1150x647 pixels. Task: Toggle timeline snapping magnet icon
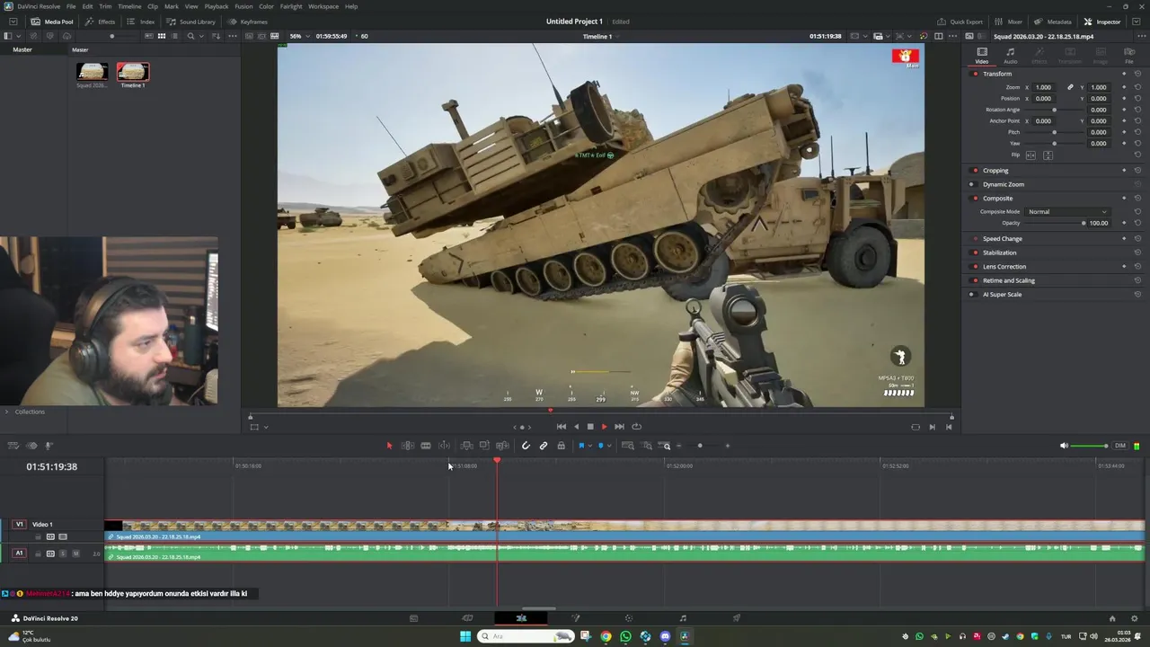pyautogui.click(x=526, y=446)
